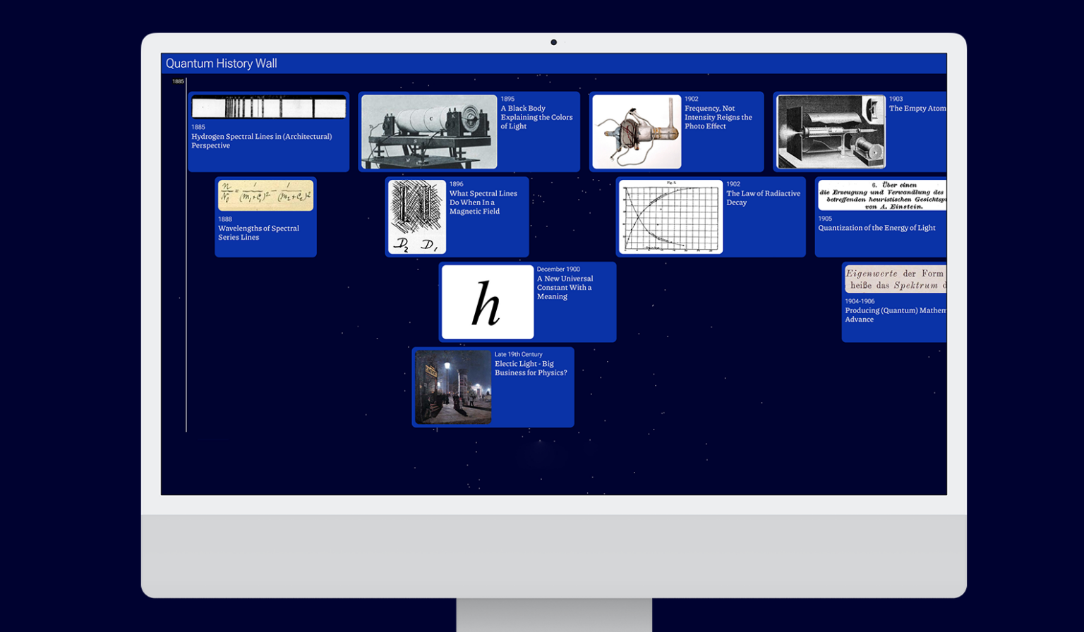Screen dimensions: 1084x632
Task: Select the spectral lines photograph thumbnail
Action: [268, 107]
